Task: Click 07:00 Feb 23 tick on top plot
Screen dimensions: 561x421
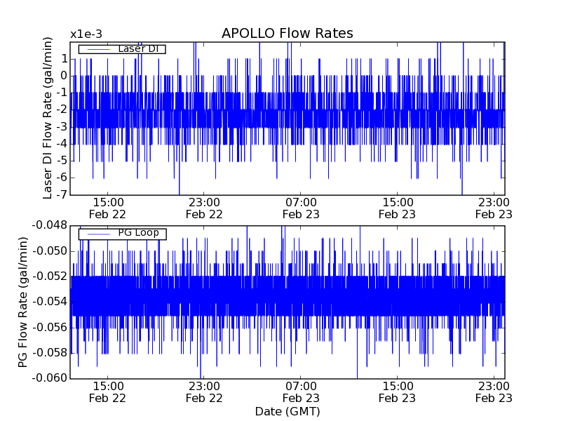Action: click(x=301, y=208)
